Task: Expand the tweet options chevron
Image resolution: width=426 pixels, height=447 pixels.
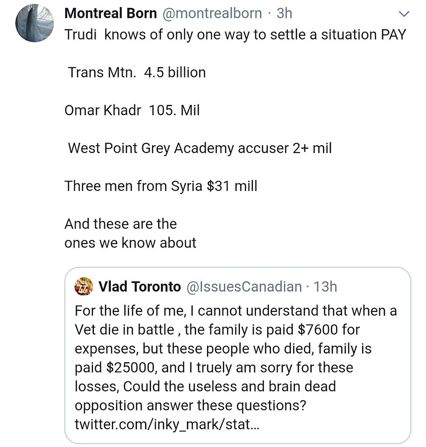Action: click(404, 13)
